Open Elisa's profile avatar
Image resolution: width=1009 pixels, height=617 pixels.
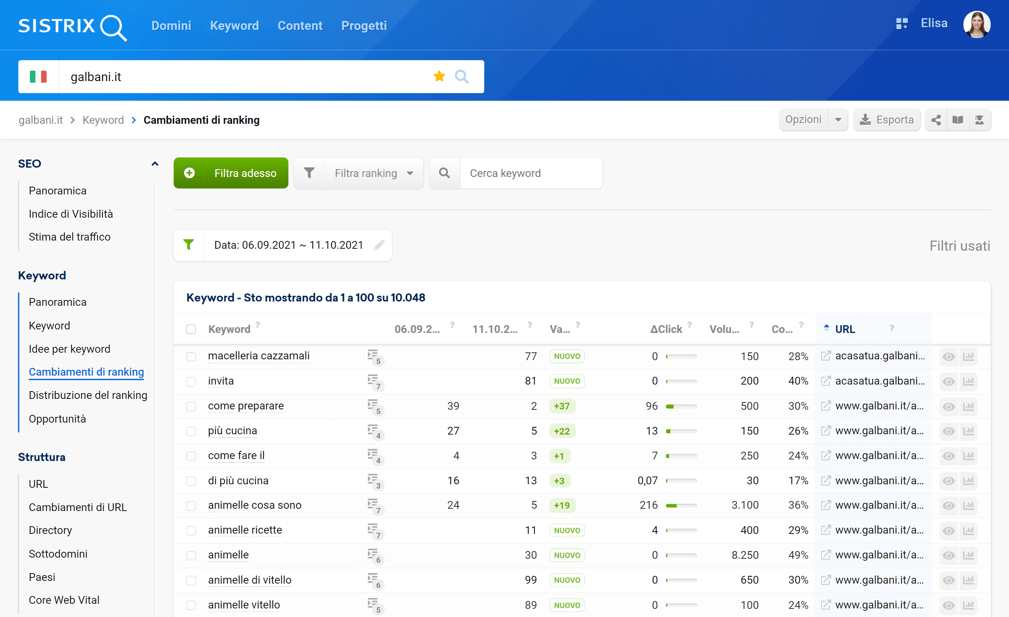[x=977, y=24]
